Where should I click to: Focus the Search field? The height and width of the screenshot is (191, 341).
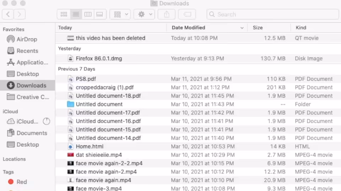point(273,14)
